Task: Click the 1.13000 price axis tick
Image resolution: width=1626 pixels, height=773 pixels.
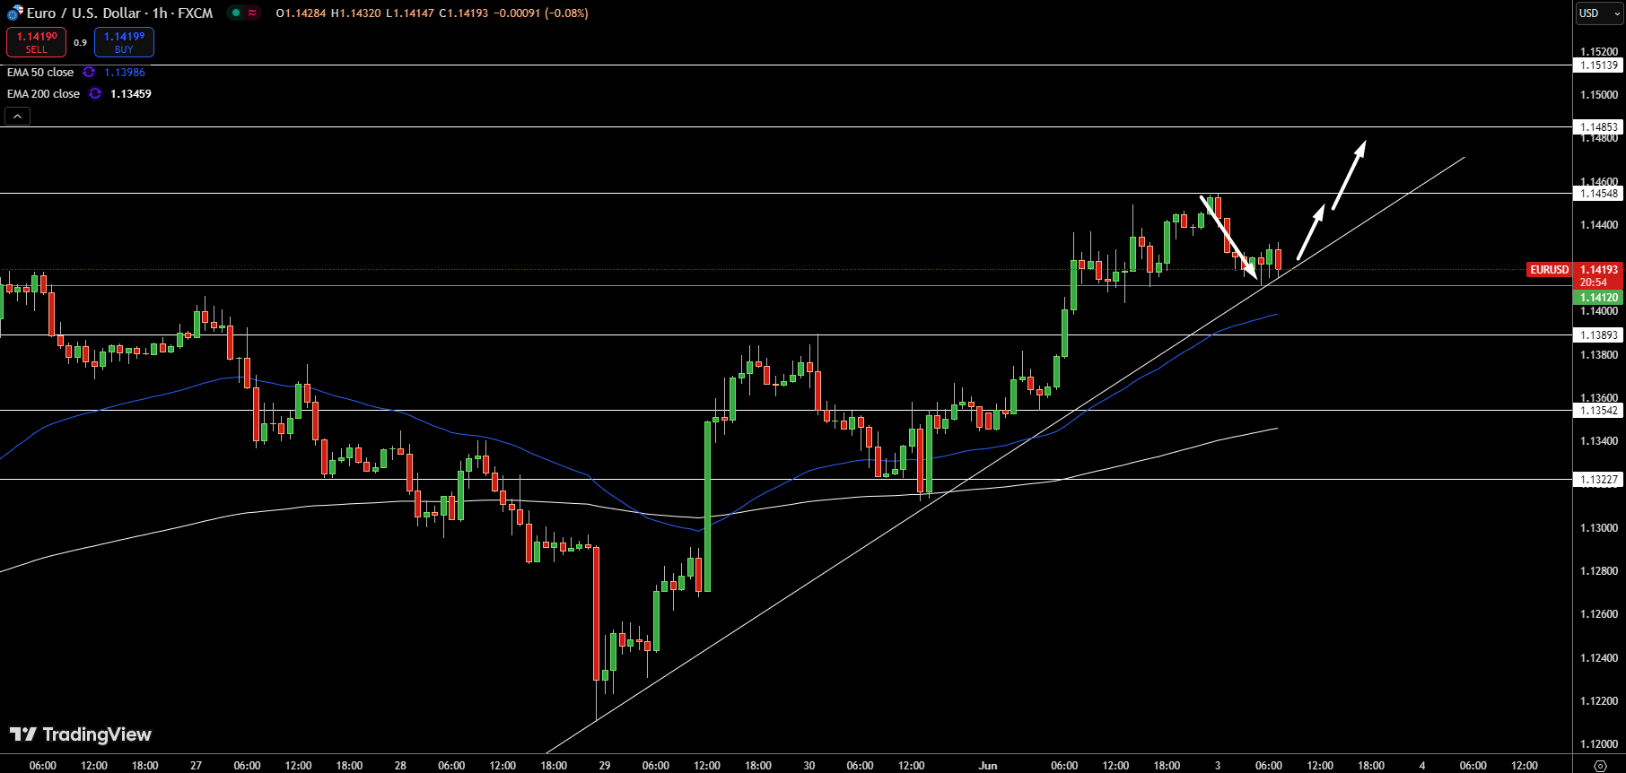Action: click(x=1599, y=527)
